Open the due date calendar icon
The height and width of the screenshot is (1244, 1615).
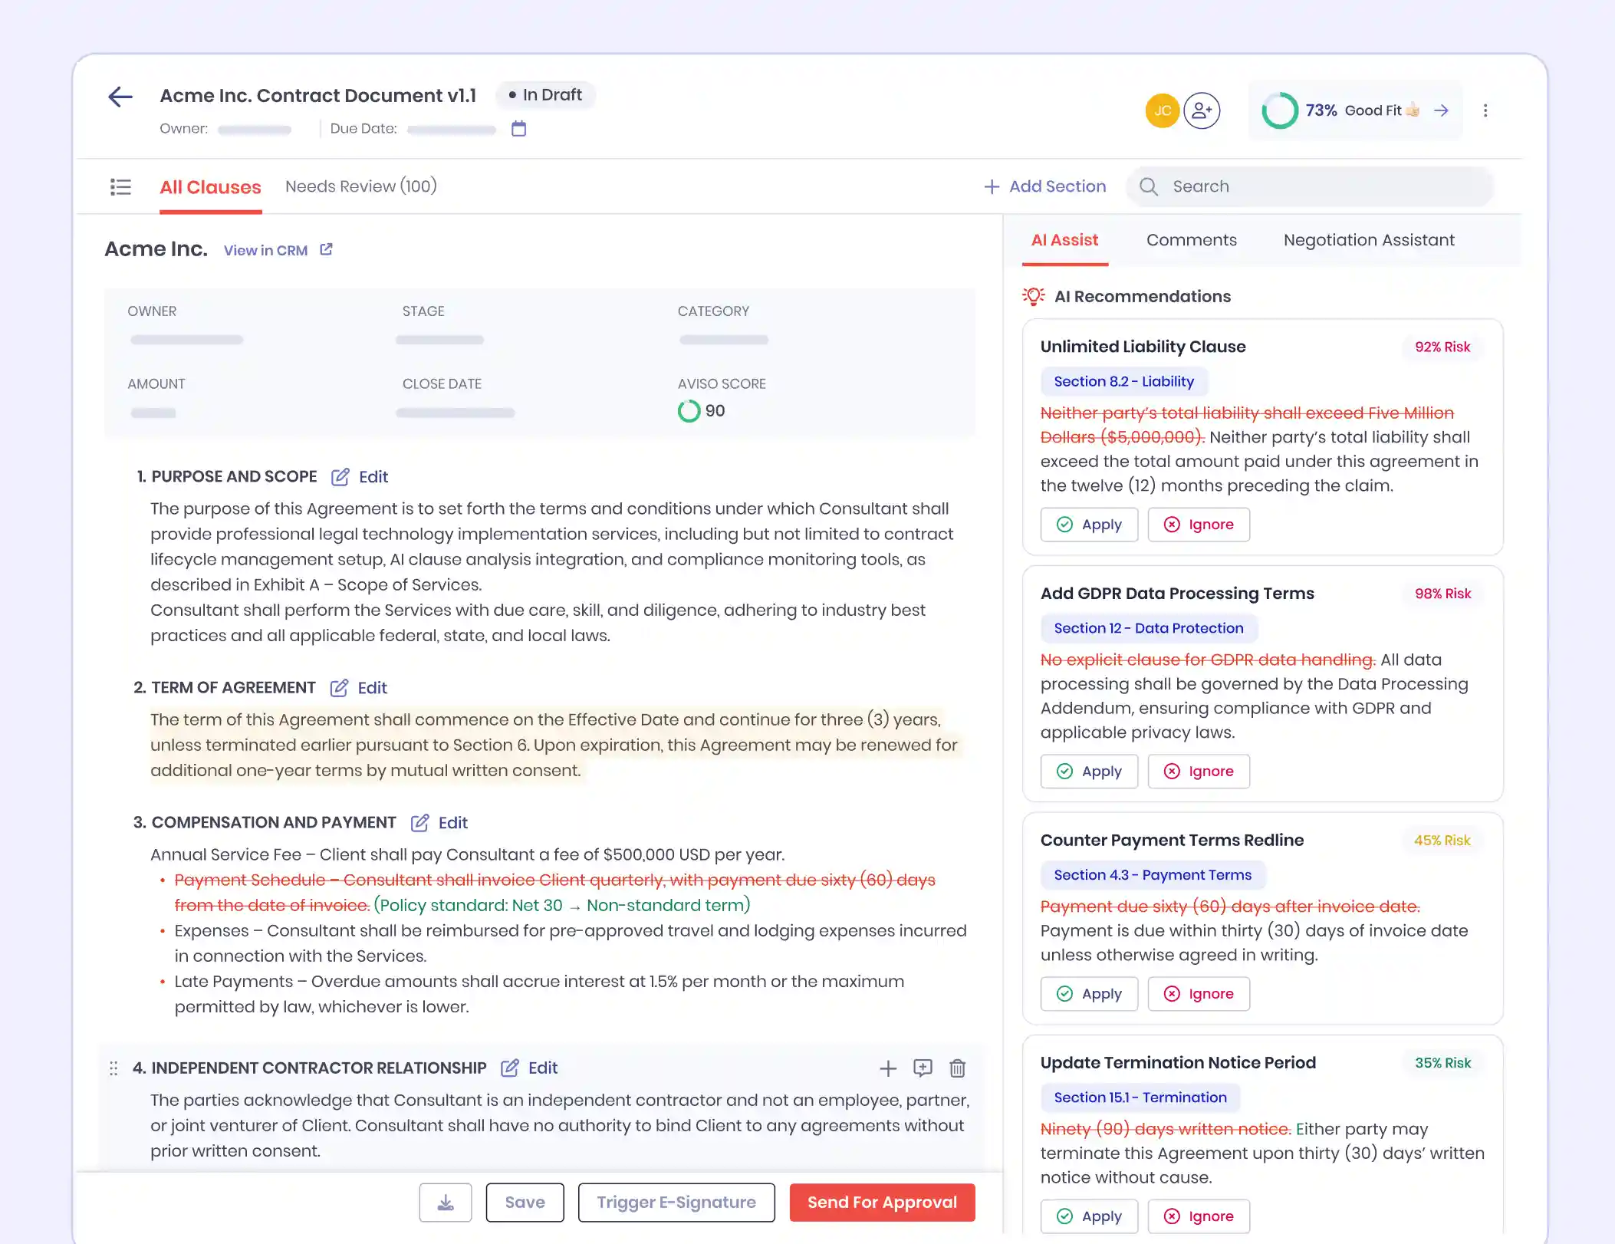click(x=518, y=129)
